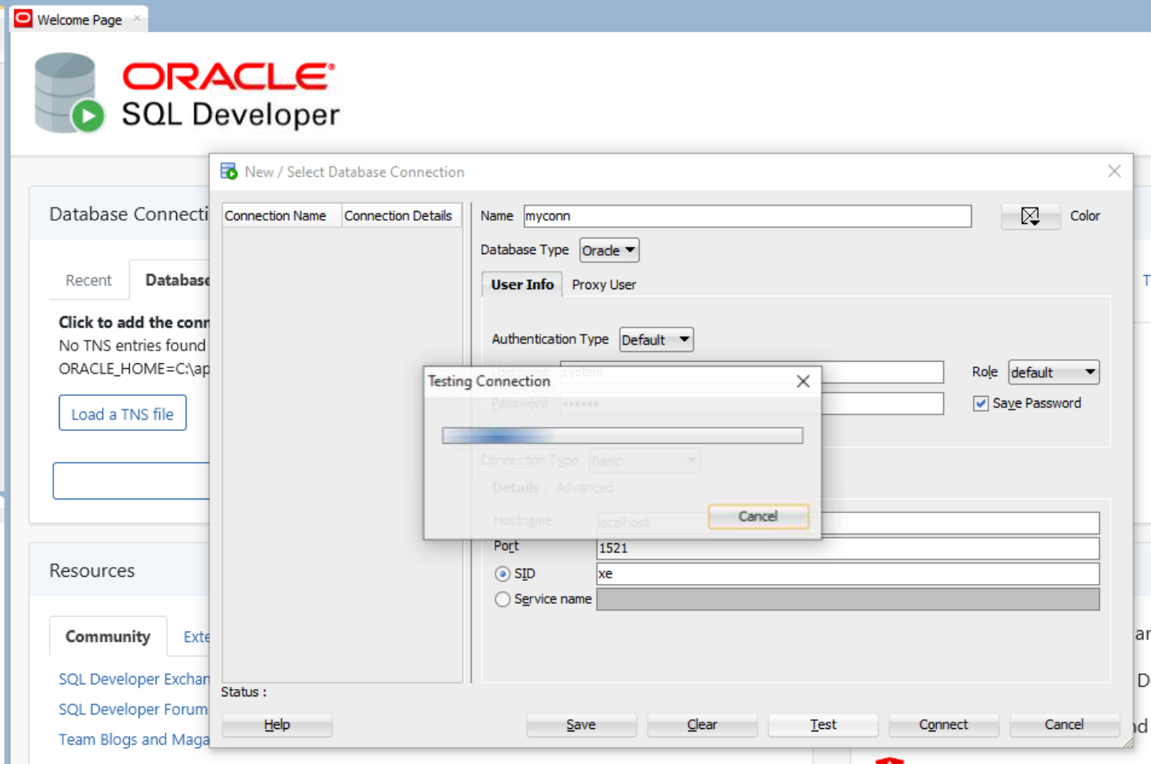Select the Welcome Page tab

(80, 19)
